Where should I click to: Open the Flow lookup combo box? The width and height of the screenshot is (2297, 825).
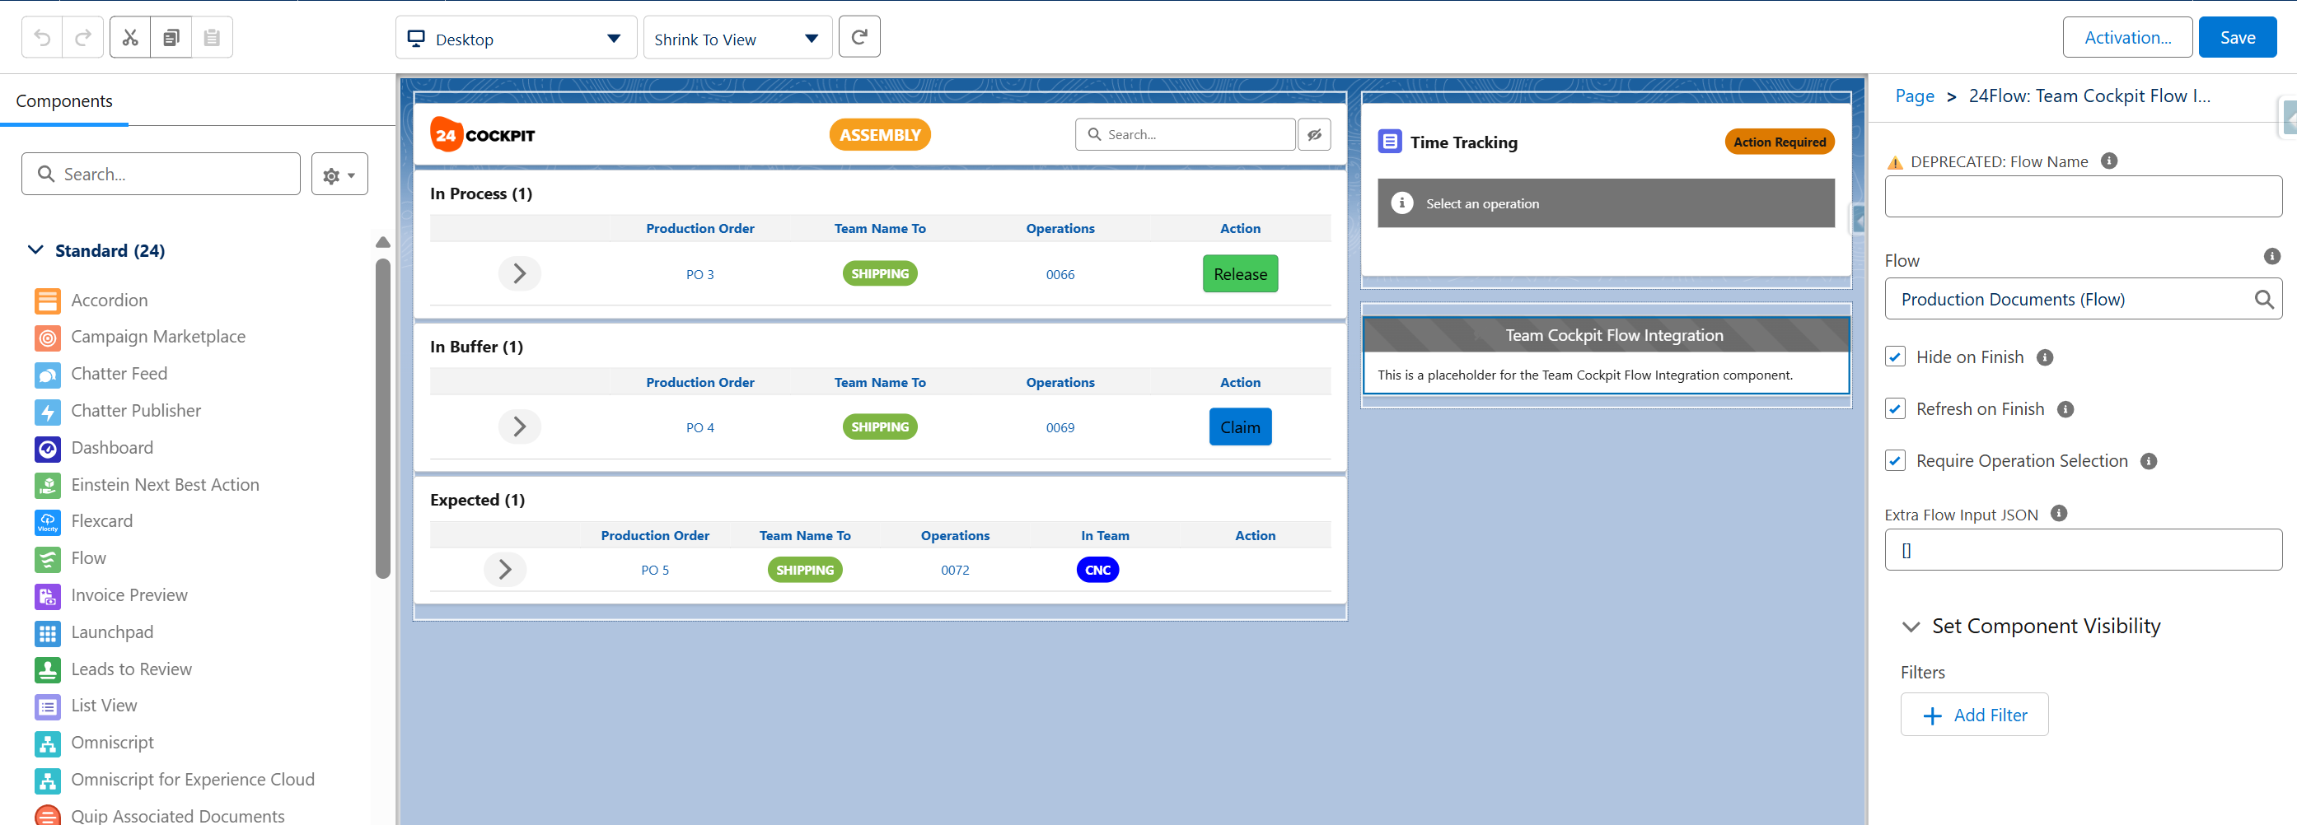(2083, 300)
